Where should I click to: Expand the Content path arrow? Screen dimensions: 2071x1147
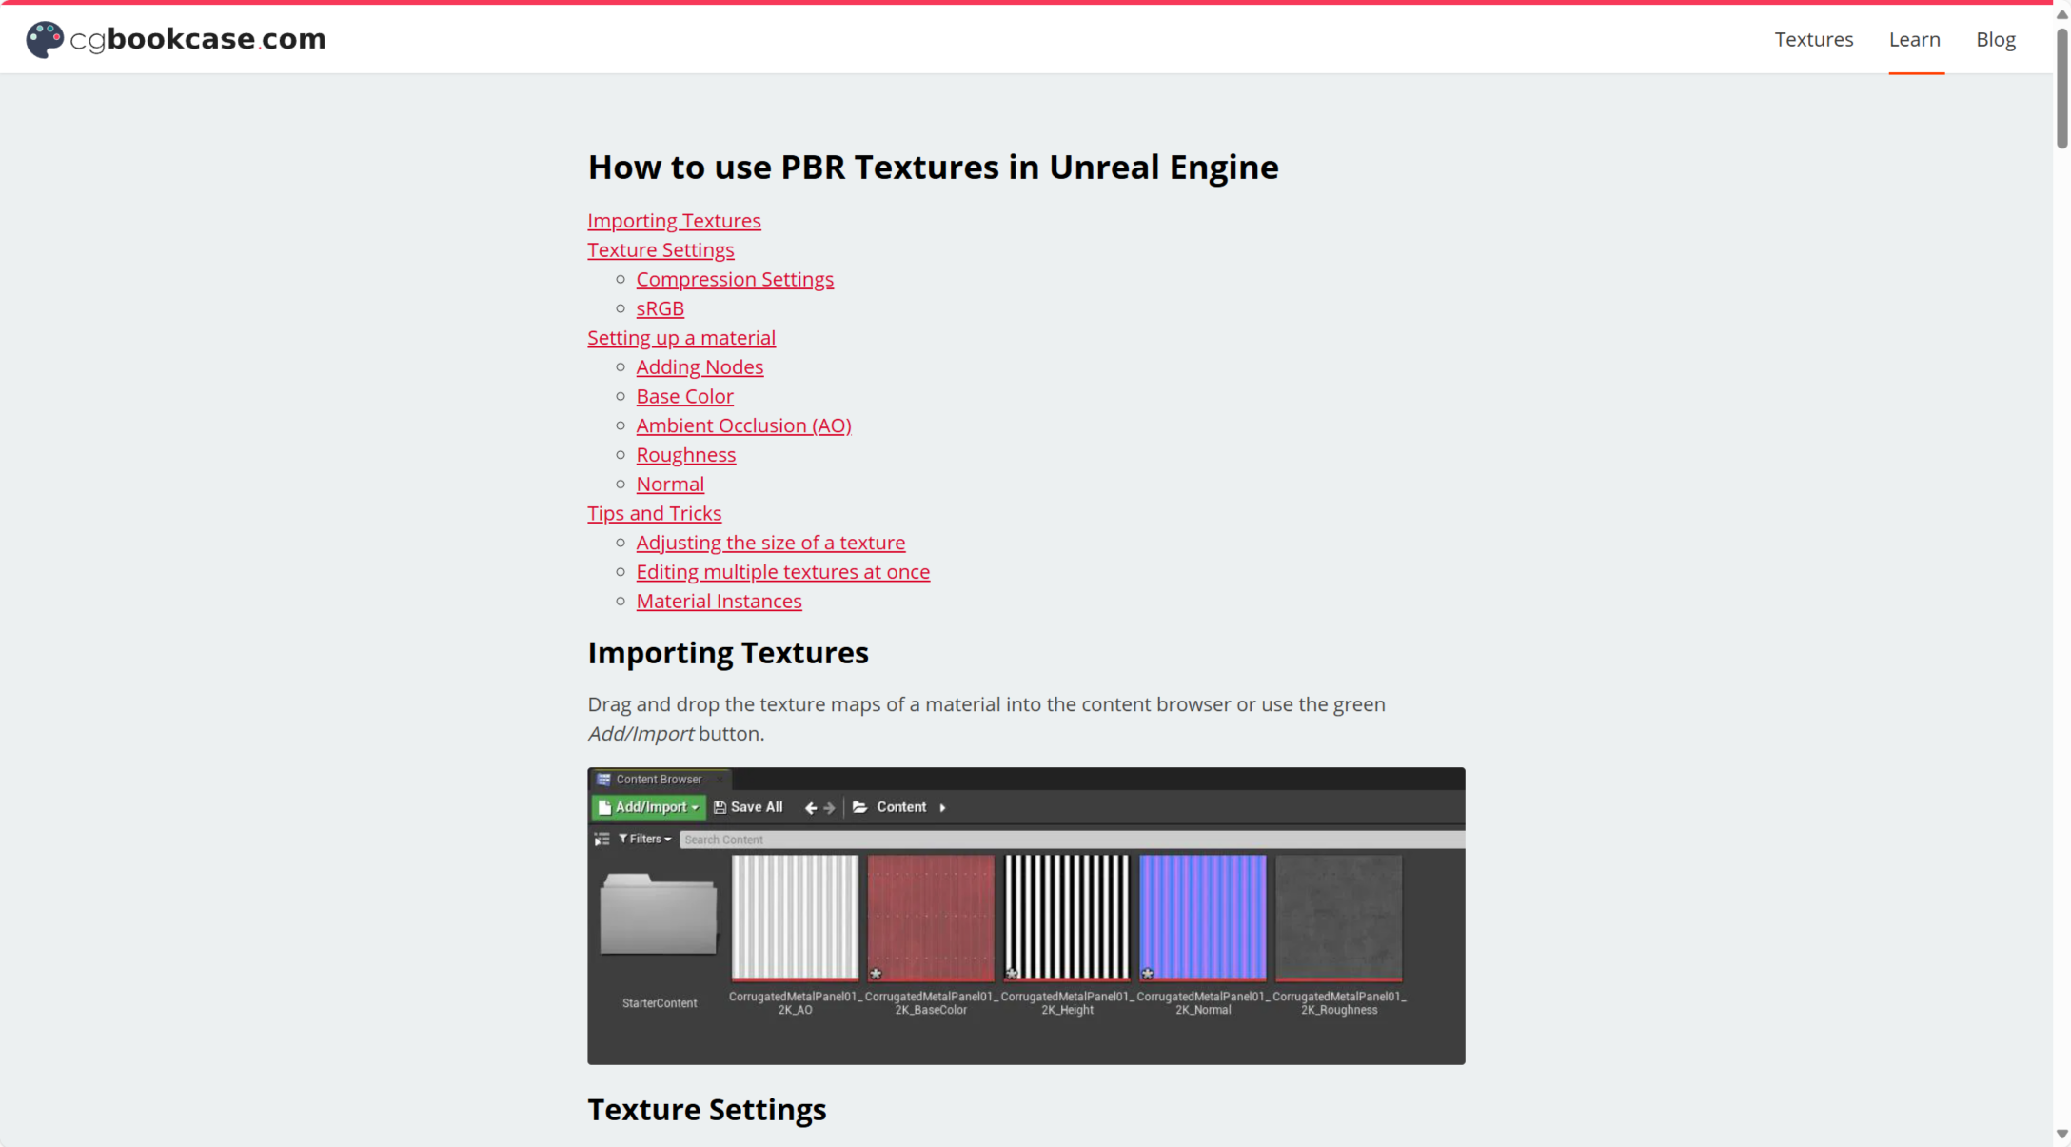click(x=943, y=807)
